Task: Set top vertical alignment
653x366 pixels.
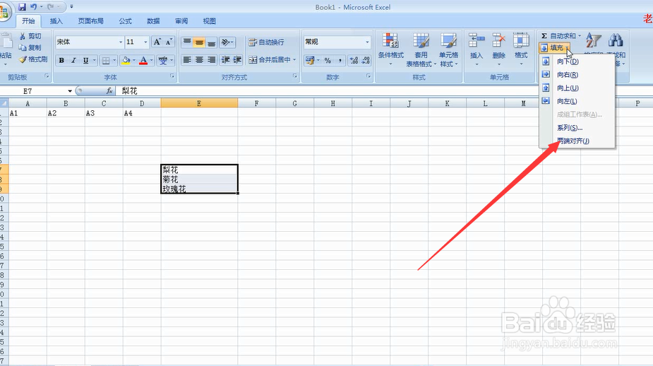Action: point(187,42)
